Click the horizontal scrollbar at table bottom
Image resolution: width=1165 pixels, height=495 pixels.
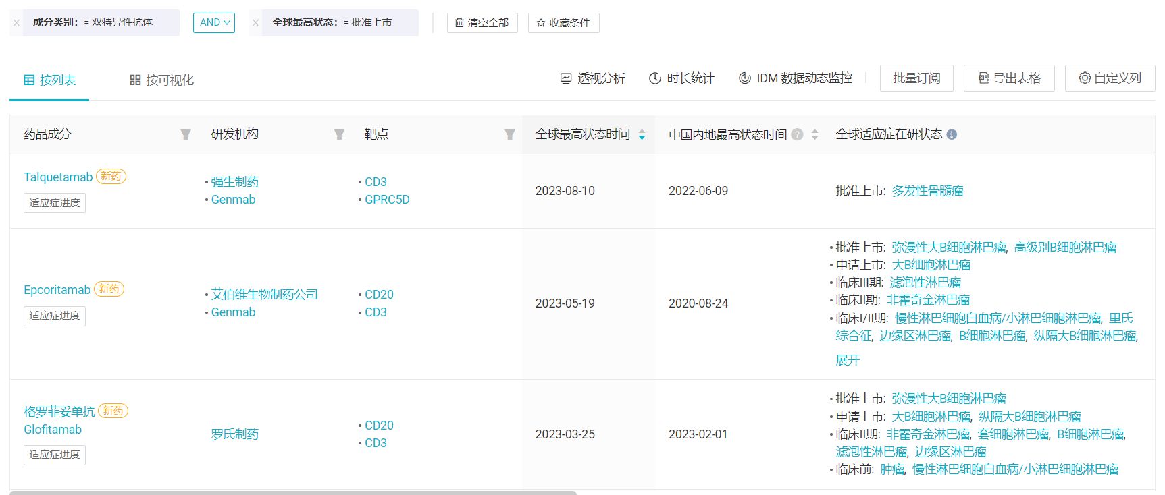293,492
